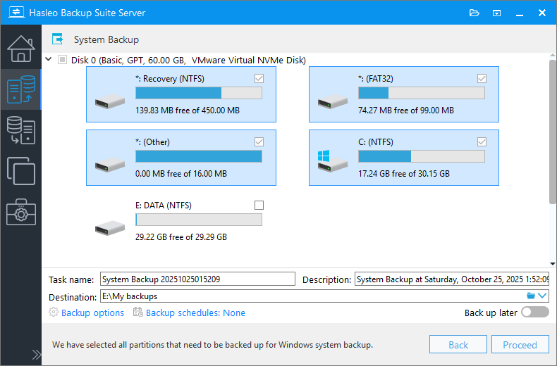Click the vertical scrollbar thumb

click(x=552, y=131)
